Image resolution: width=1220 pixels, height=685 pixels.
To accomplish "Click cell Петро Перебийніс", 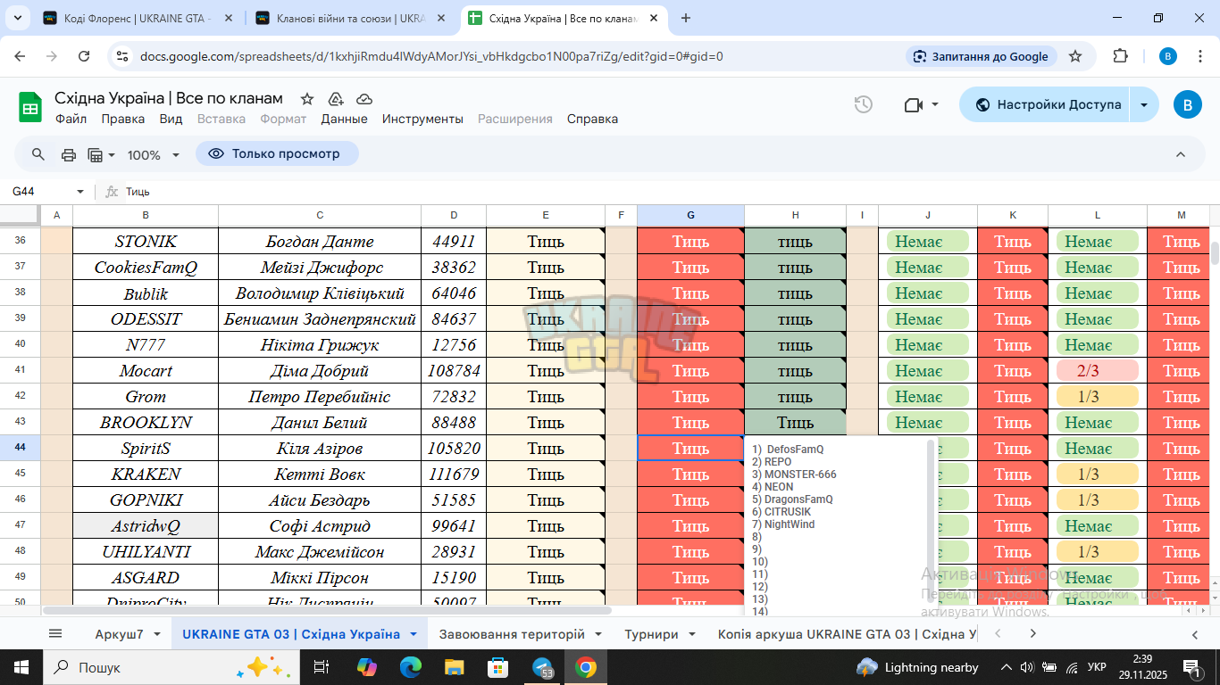I will [320, 397].
